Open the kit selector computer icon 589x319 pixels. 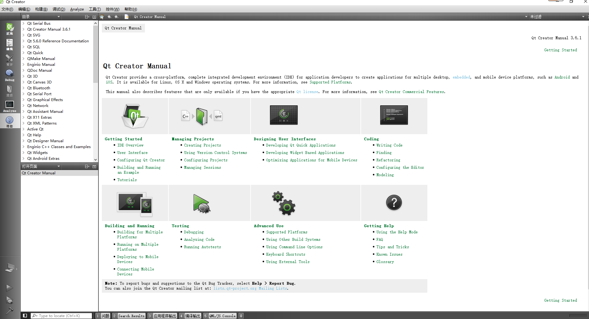(10, 268)
